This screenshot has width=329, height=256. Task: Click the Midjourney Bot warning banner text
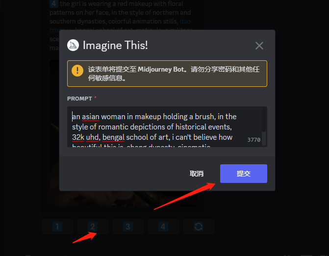174,74
